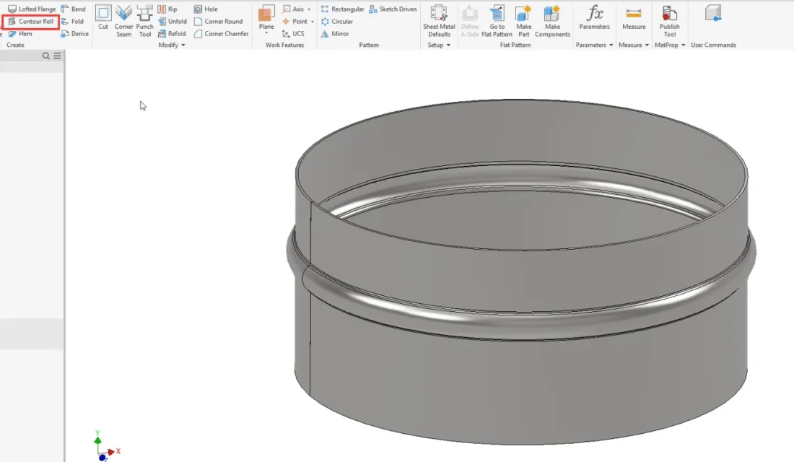
Task: Search the model browser
Action: [46, 56]
